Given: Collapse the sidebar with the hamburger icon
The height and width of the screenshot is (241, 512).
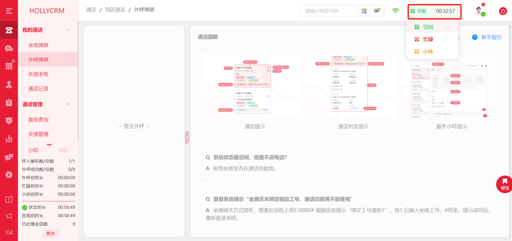Looking at the screenshot, I should click(9, 11).
